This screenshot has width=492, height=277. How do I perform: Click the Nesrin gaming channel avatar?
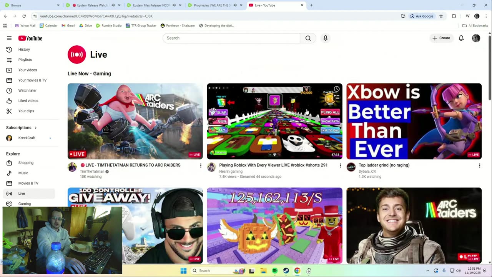tap(211, 167)
